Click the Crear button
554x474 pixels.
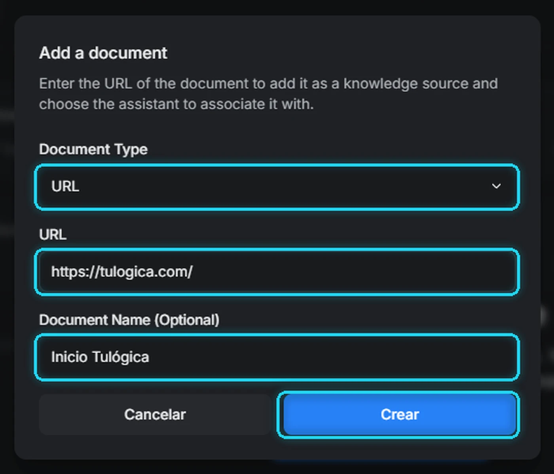coord(399,415)
